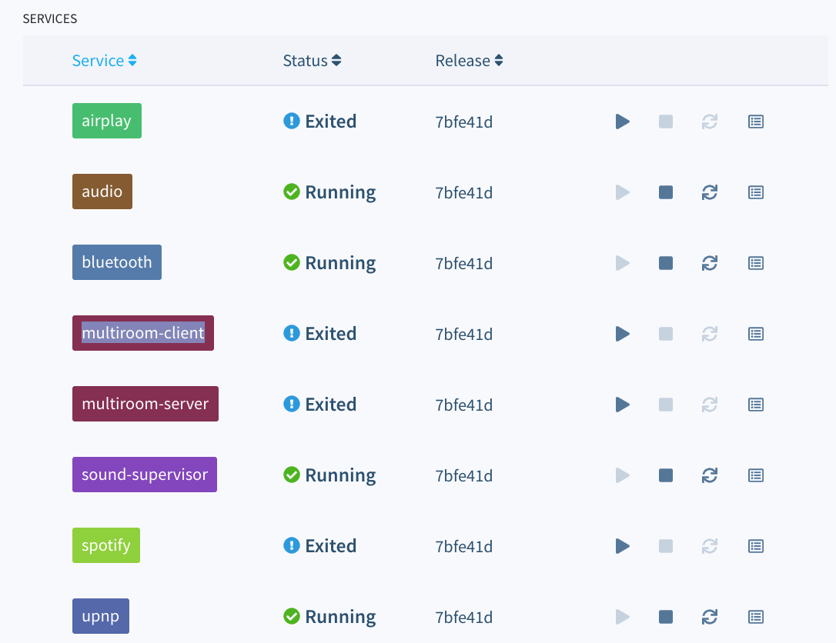
Task: Start the upnp service
Action: coord(622,617)
